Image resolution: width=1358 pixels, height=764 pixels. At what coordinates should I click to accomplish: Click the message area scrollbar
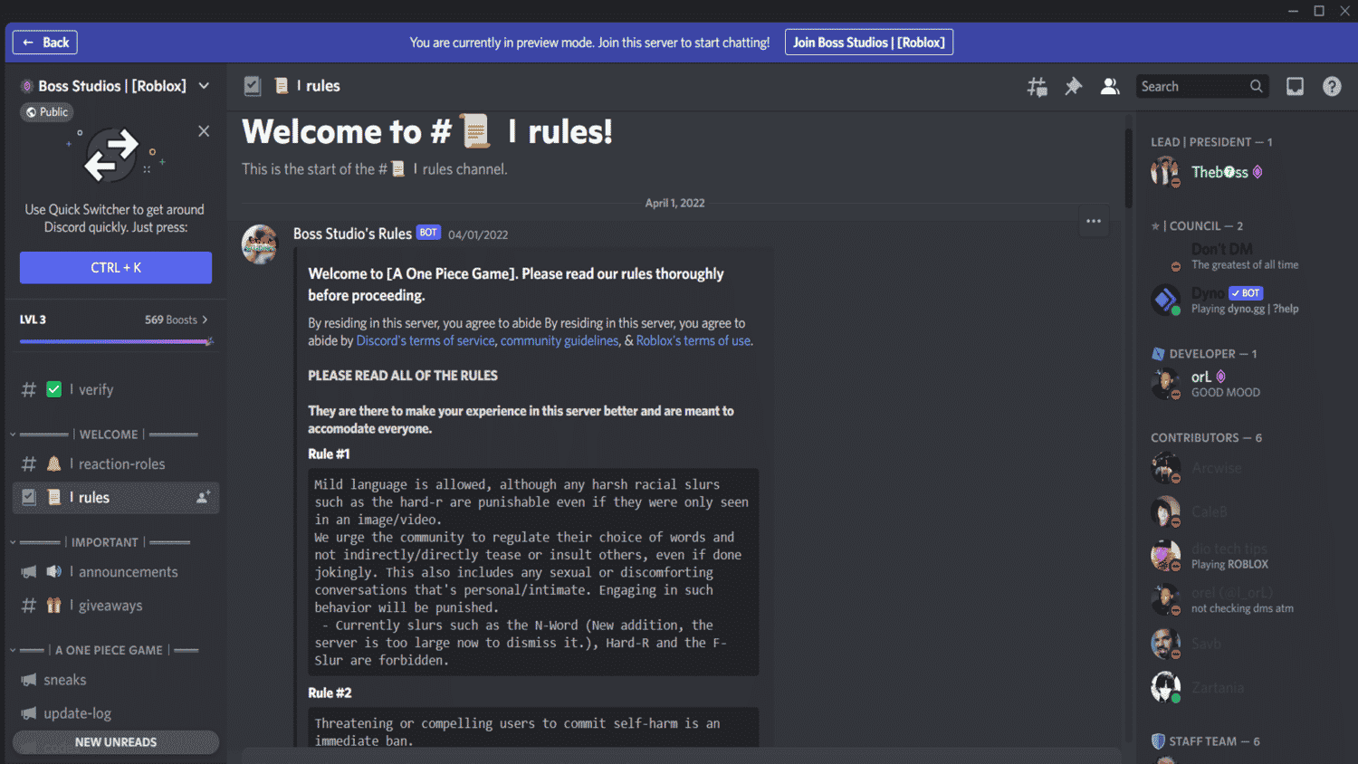pos(1128,167)
